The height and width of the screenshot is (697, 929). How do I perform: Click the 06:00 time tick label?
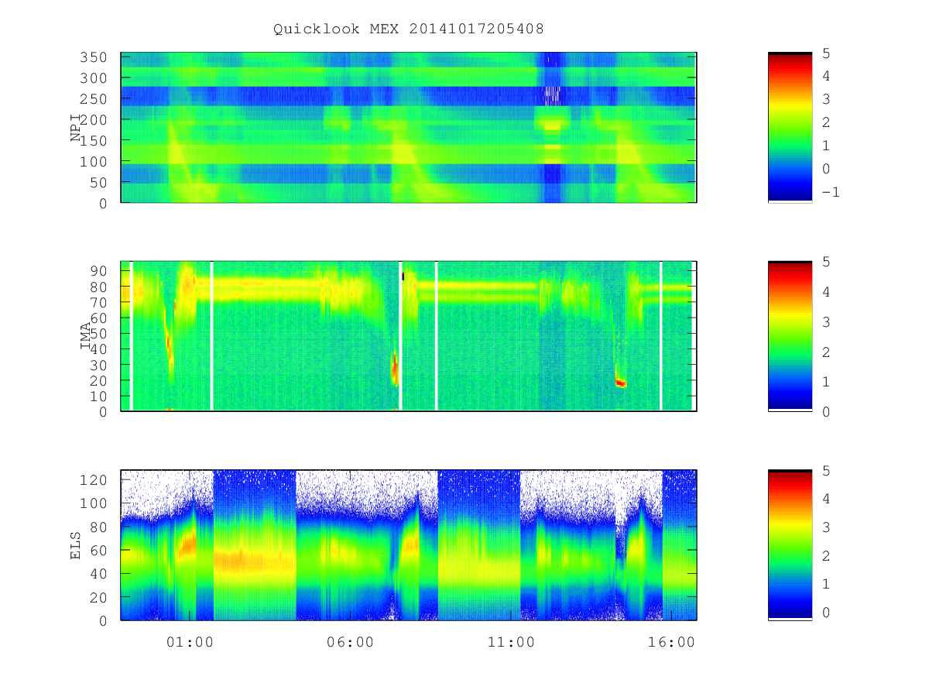pyautogui.click(x=350, y=642)
